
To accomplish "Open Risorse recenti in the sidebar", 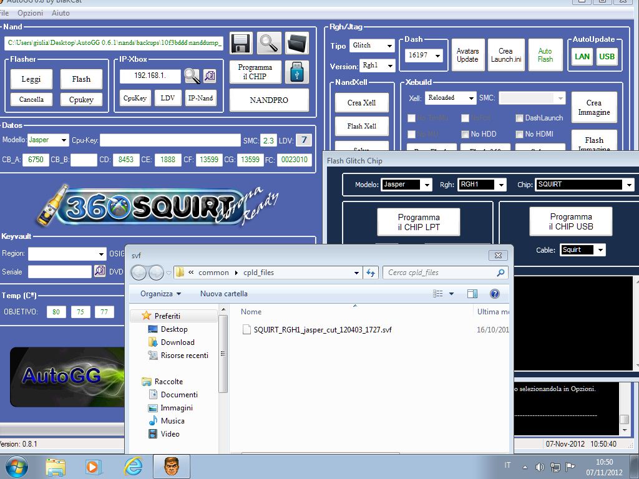I will click(x=178, y=355).
